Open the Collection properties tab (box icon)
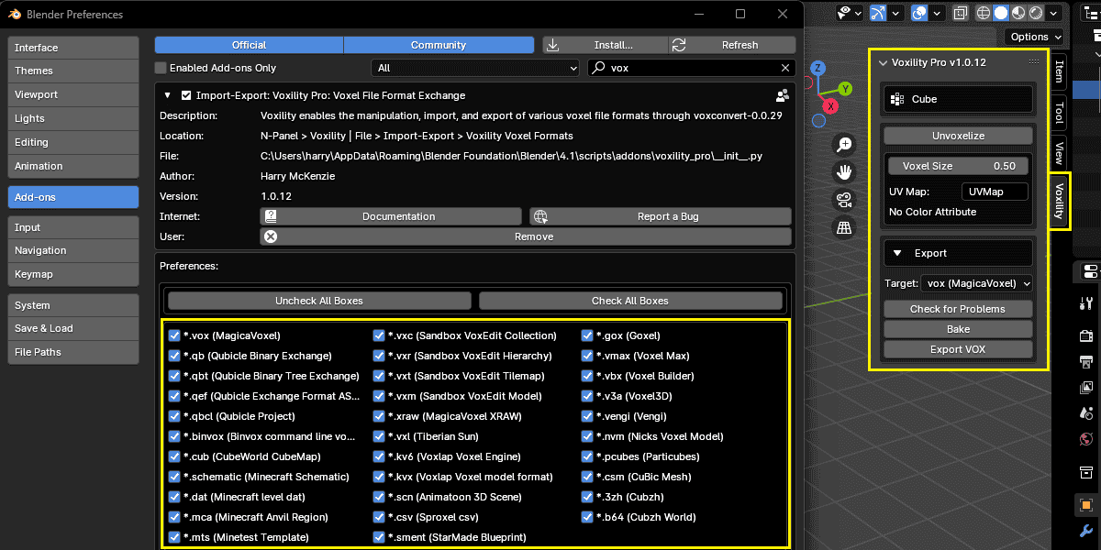Viewport: 1101px width, 550px height. (1086, 472)
